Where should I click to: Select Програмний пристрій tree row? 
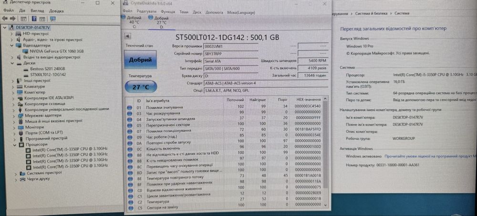click(46, 138)
